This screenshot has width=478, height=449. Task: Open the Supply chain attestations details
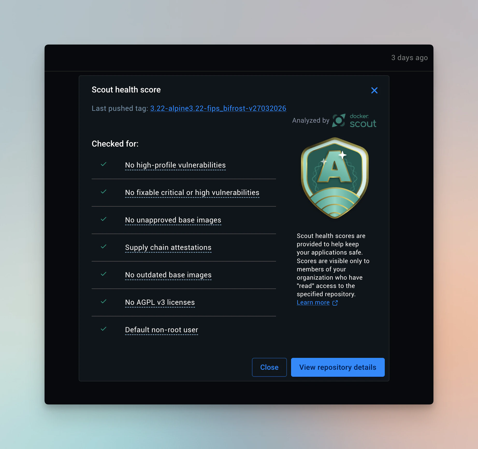point(168,247)
